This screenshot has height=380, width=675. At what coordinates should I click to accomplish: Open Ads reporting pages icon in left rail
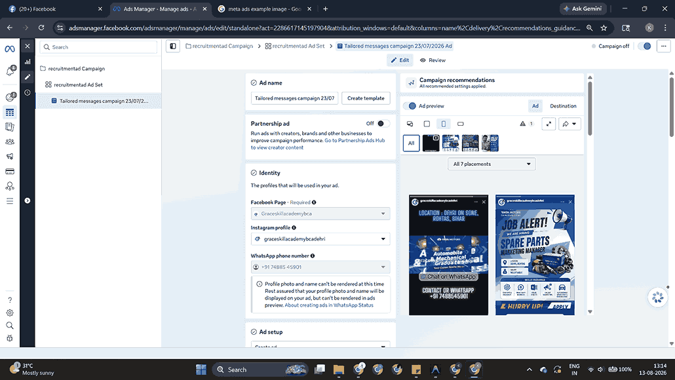coord(9,127)
